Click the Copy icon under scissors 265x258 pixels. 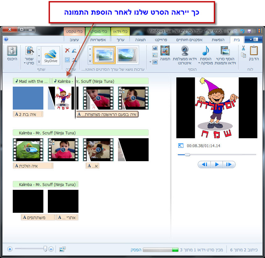point(243,55)
